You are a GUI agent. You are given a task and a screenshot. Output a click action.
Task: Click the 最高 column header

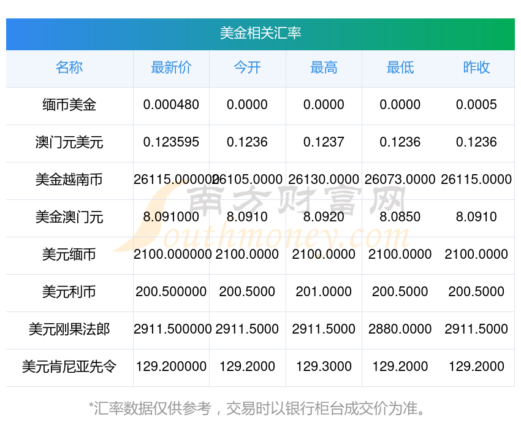324,68
